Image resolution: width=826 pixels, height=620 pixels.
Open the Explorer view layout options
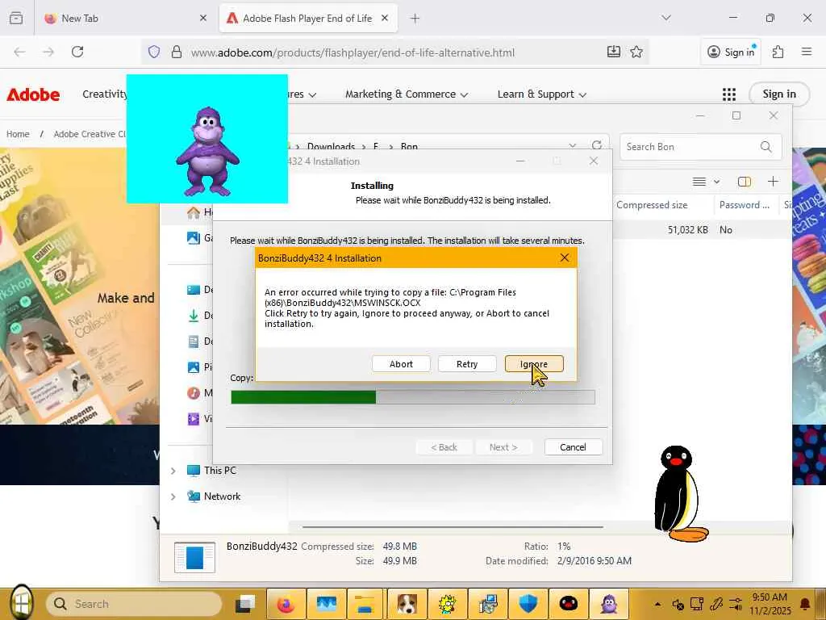(706, 182)
